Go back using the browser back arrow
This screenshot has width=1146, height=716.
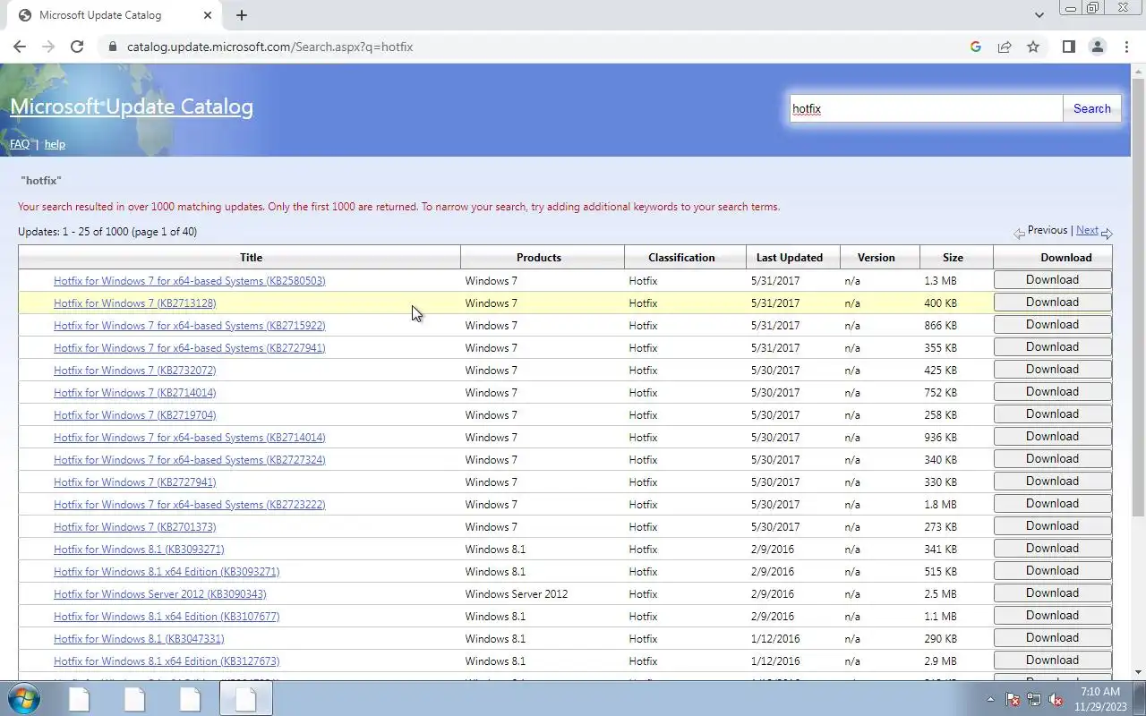point(20,47)
